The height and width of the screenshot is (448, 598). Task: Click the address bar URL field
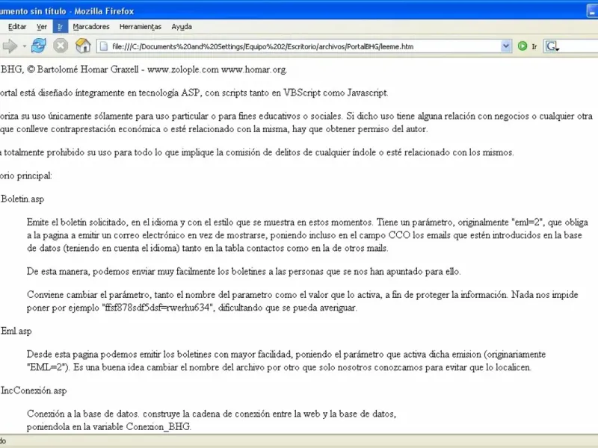[x=305, y=46]
